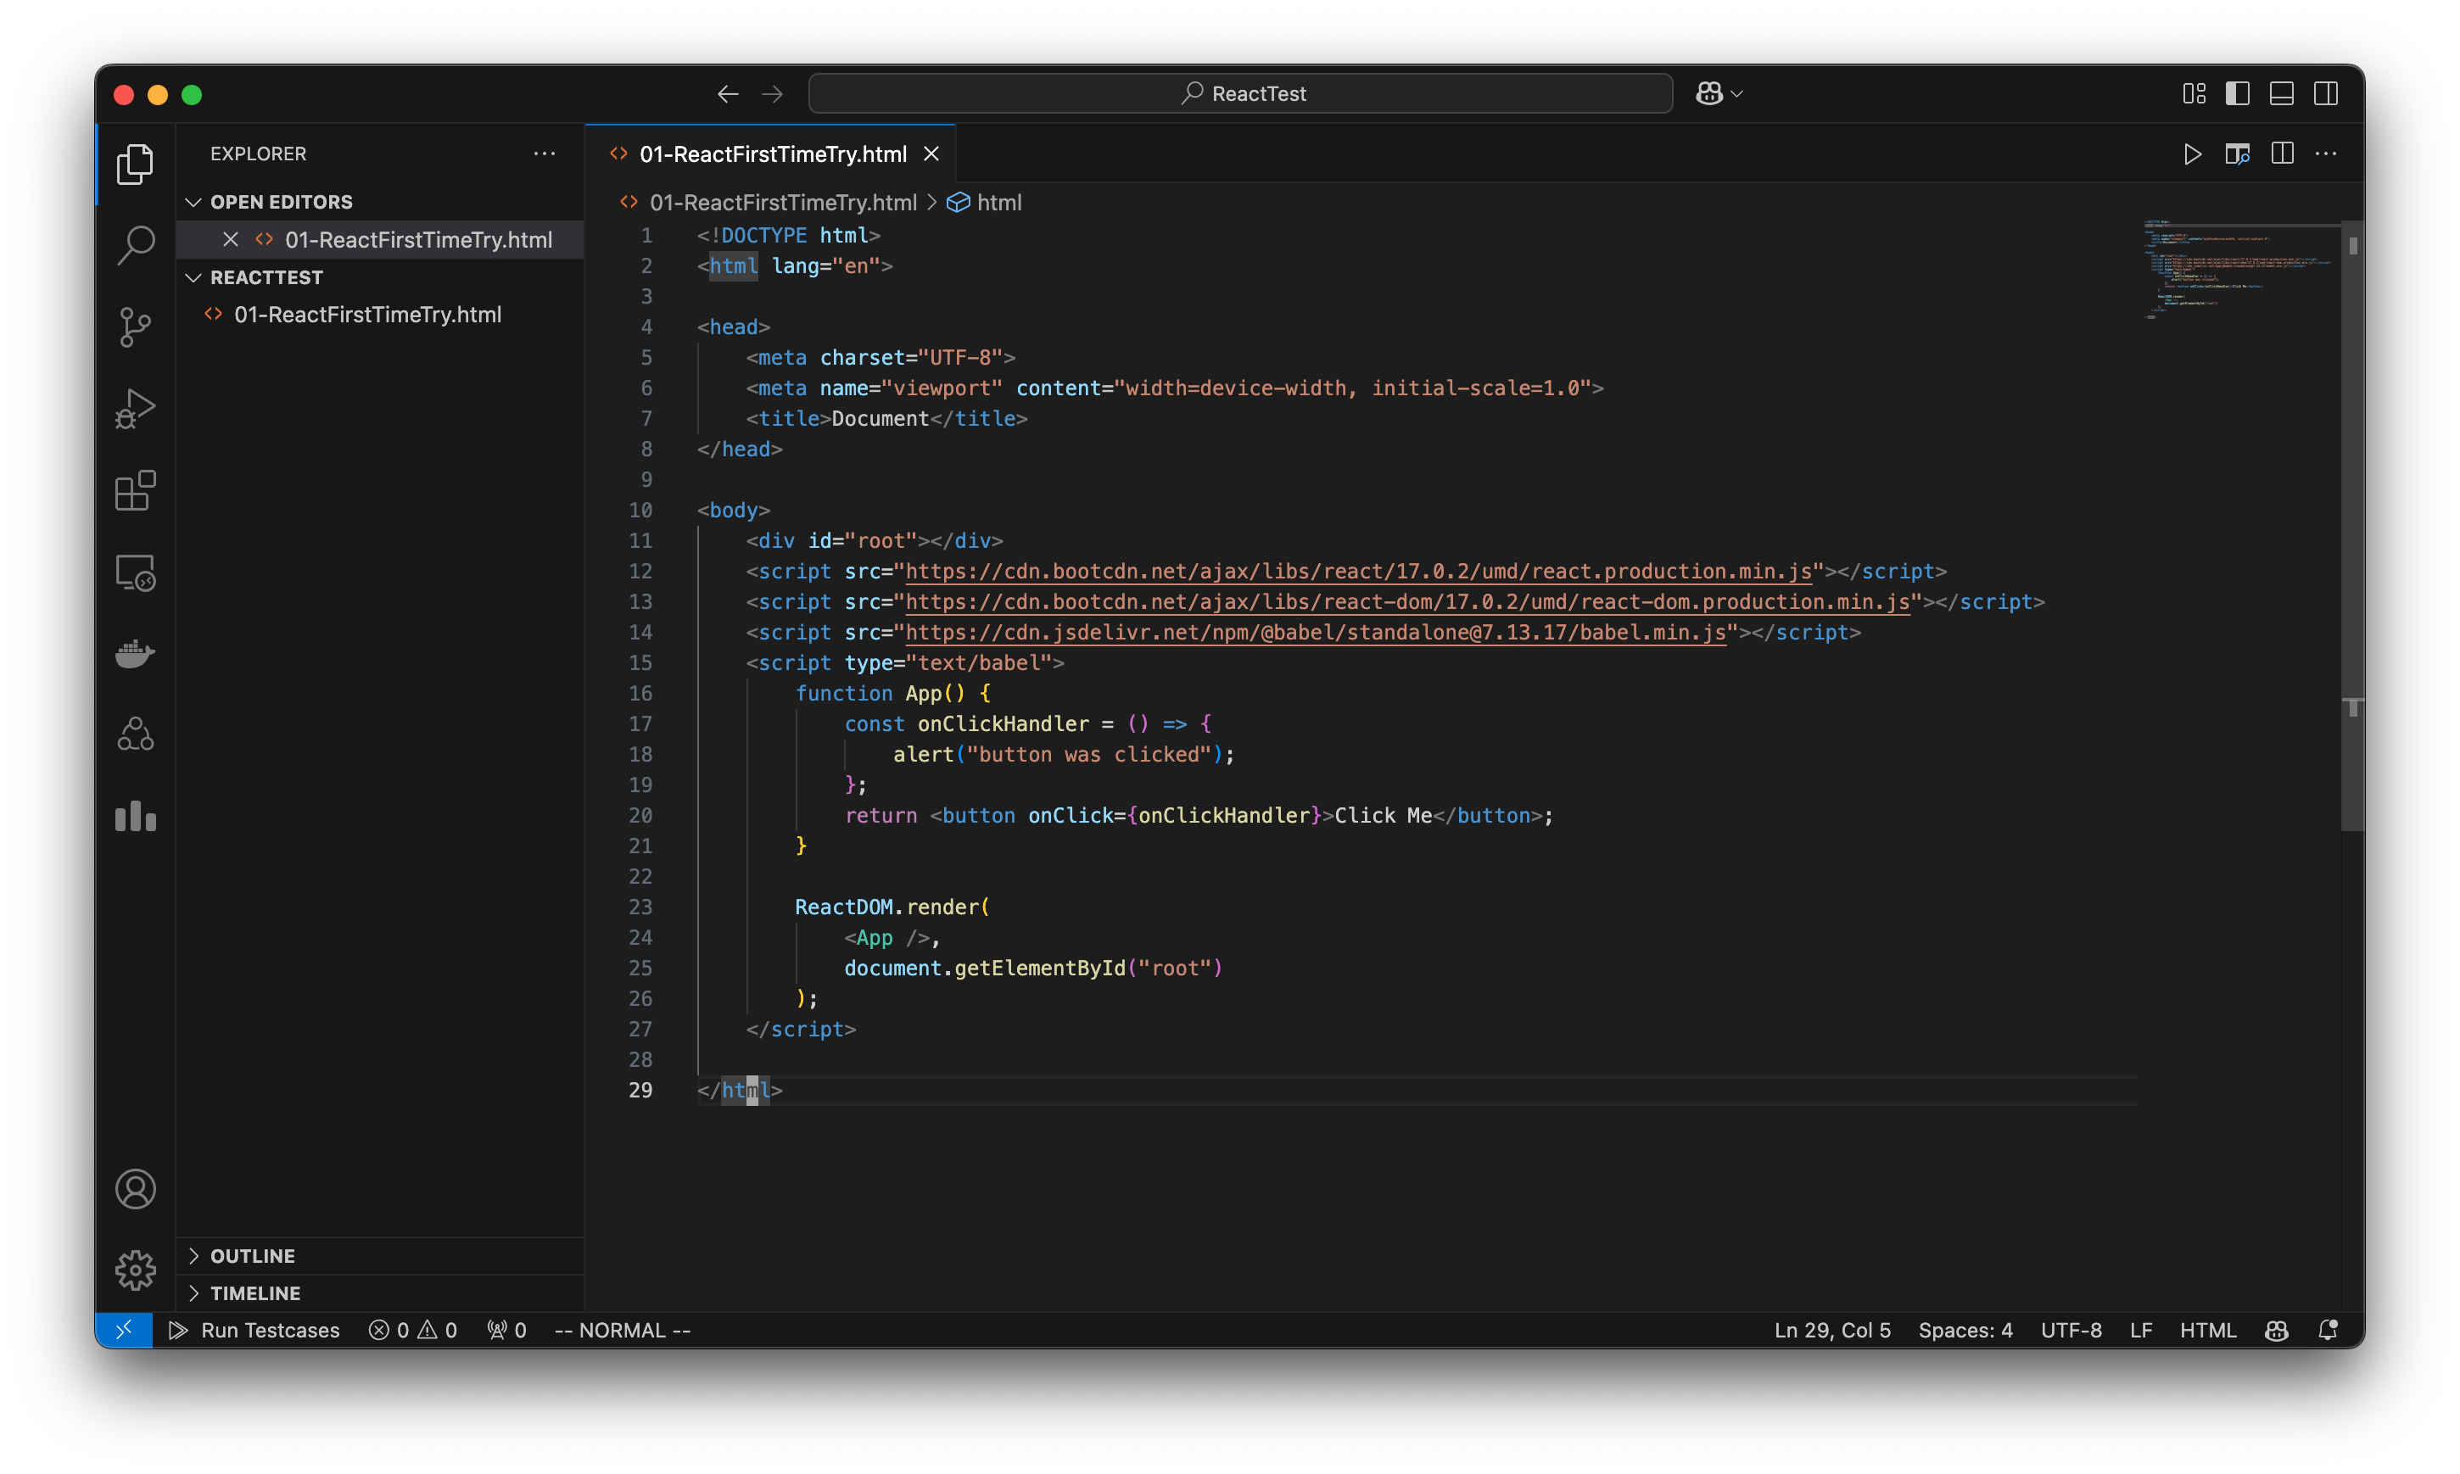This screenshot has width=2460, height=1474.
Task: Select the 01-ReactFirstTimeTry.html editor tab
Action: point(774,154)
